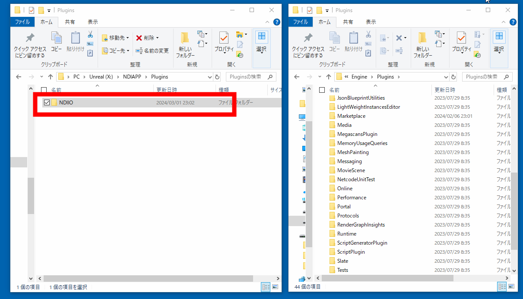Go up one level from NDIAPP Plugins folder

click(51, 77)
